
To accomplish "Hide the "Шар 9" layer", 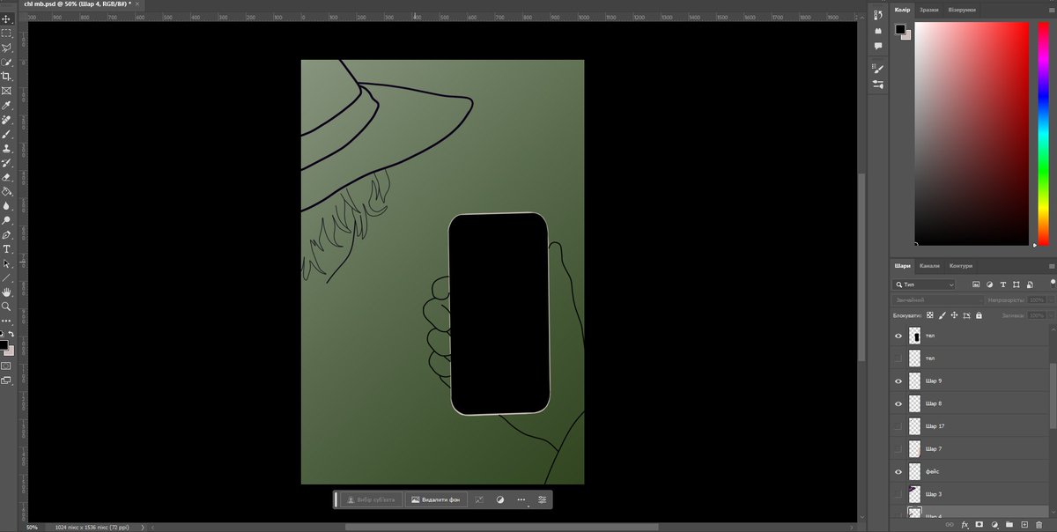I will pos(898,381).
